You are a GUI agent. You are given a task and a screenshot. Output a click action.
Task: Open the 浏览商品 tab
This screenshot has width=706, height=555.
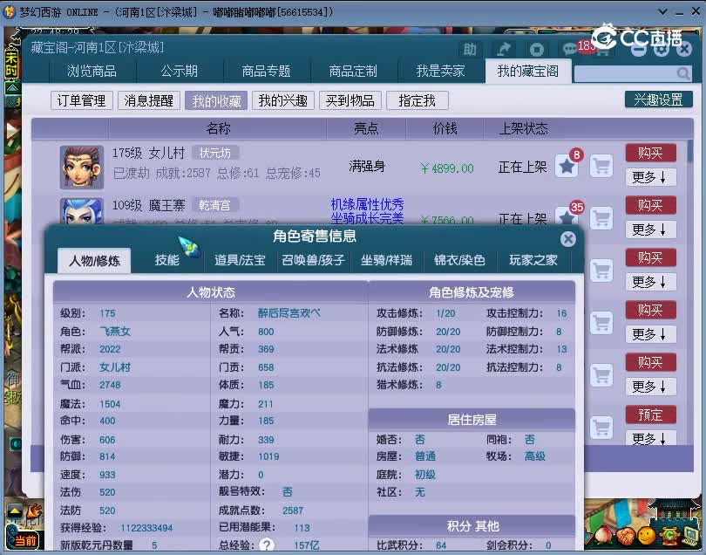(x=92, y=72)
